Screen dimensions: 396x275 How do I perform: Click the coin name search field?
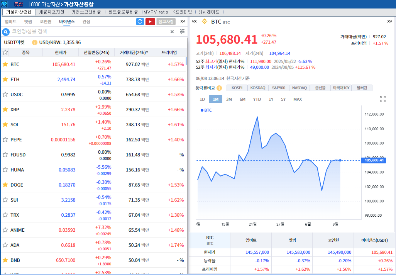(89, 32)
